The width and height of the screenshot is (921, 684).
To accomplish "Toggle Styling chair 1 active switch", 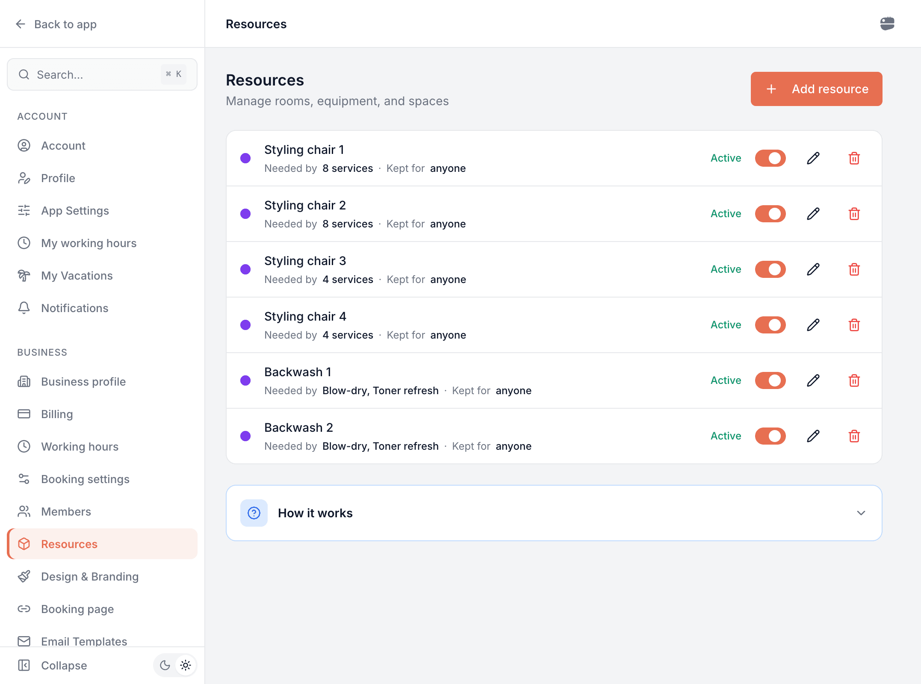I will coord(770,158).
